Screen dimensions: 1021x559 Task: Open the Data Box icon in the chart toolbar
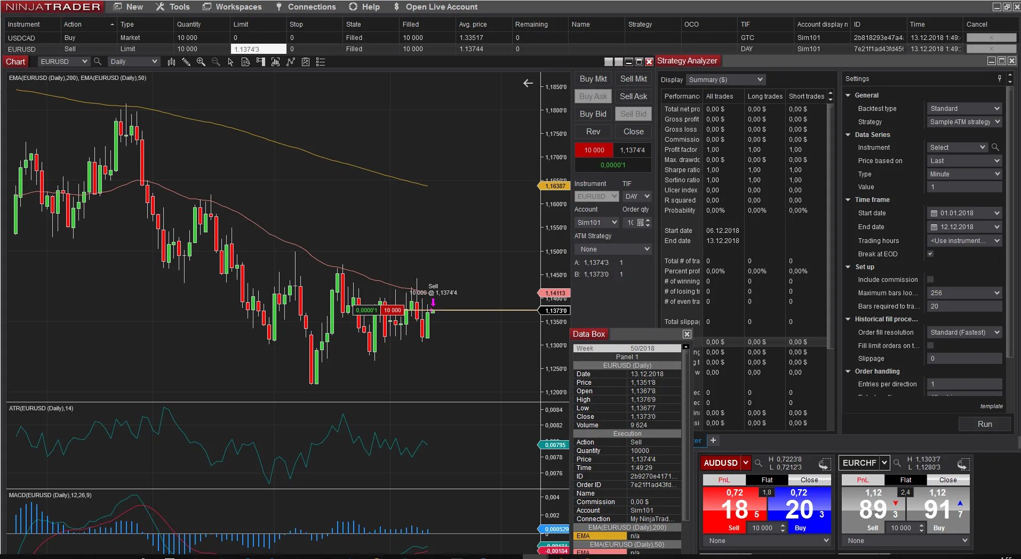point(245,62)
